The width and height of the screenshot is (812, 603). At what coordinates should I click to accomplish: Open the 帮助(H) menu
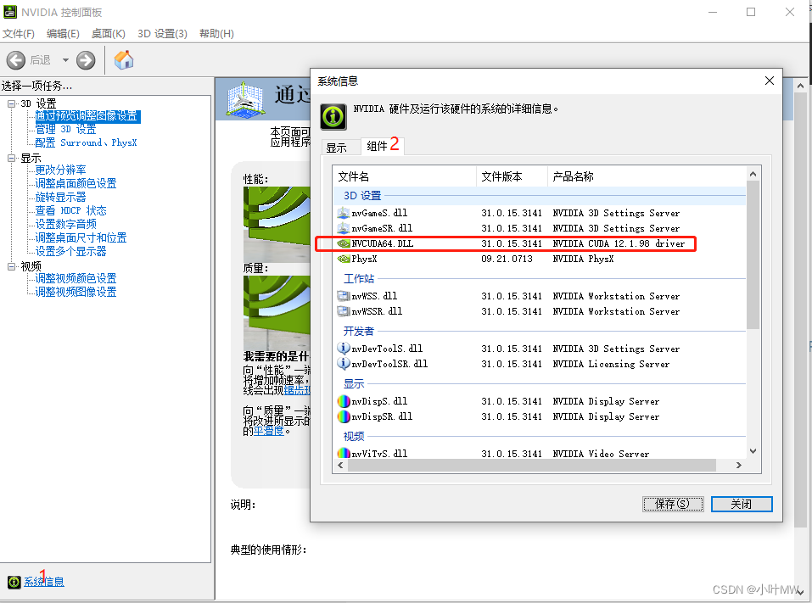(x=216, y=34)
